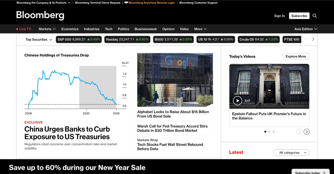This screenshot has width=334, height=174.
Task: Select the FTSE 100 ticker chip
Action: (292, 40)
